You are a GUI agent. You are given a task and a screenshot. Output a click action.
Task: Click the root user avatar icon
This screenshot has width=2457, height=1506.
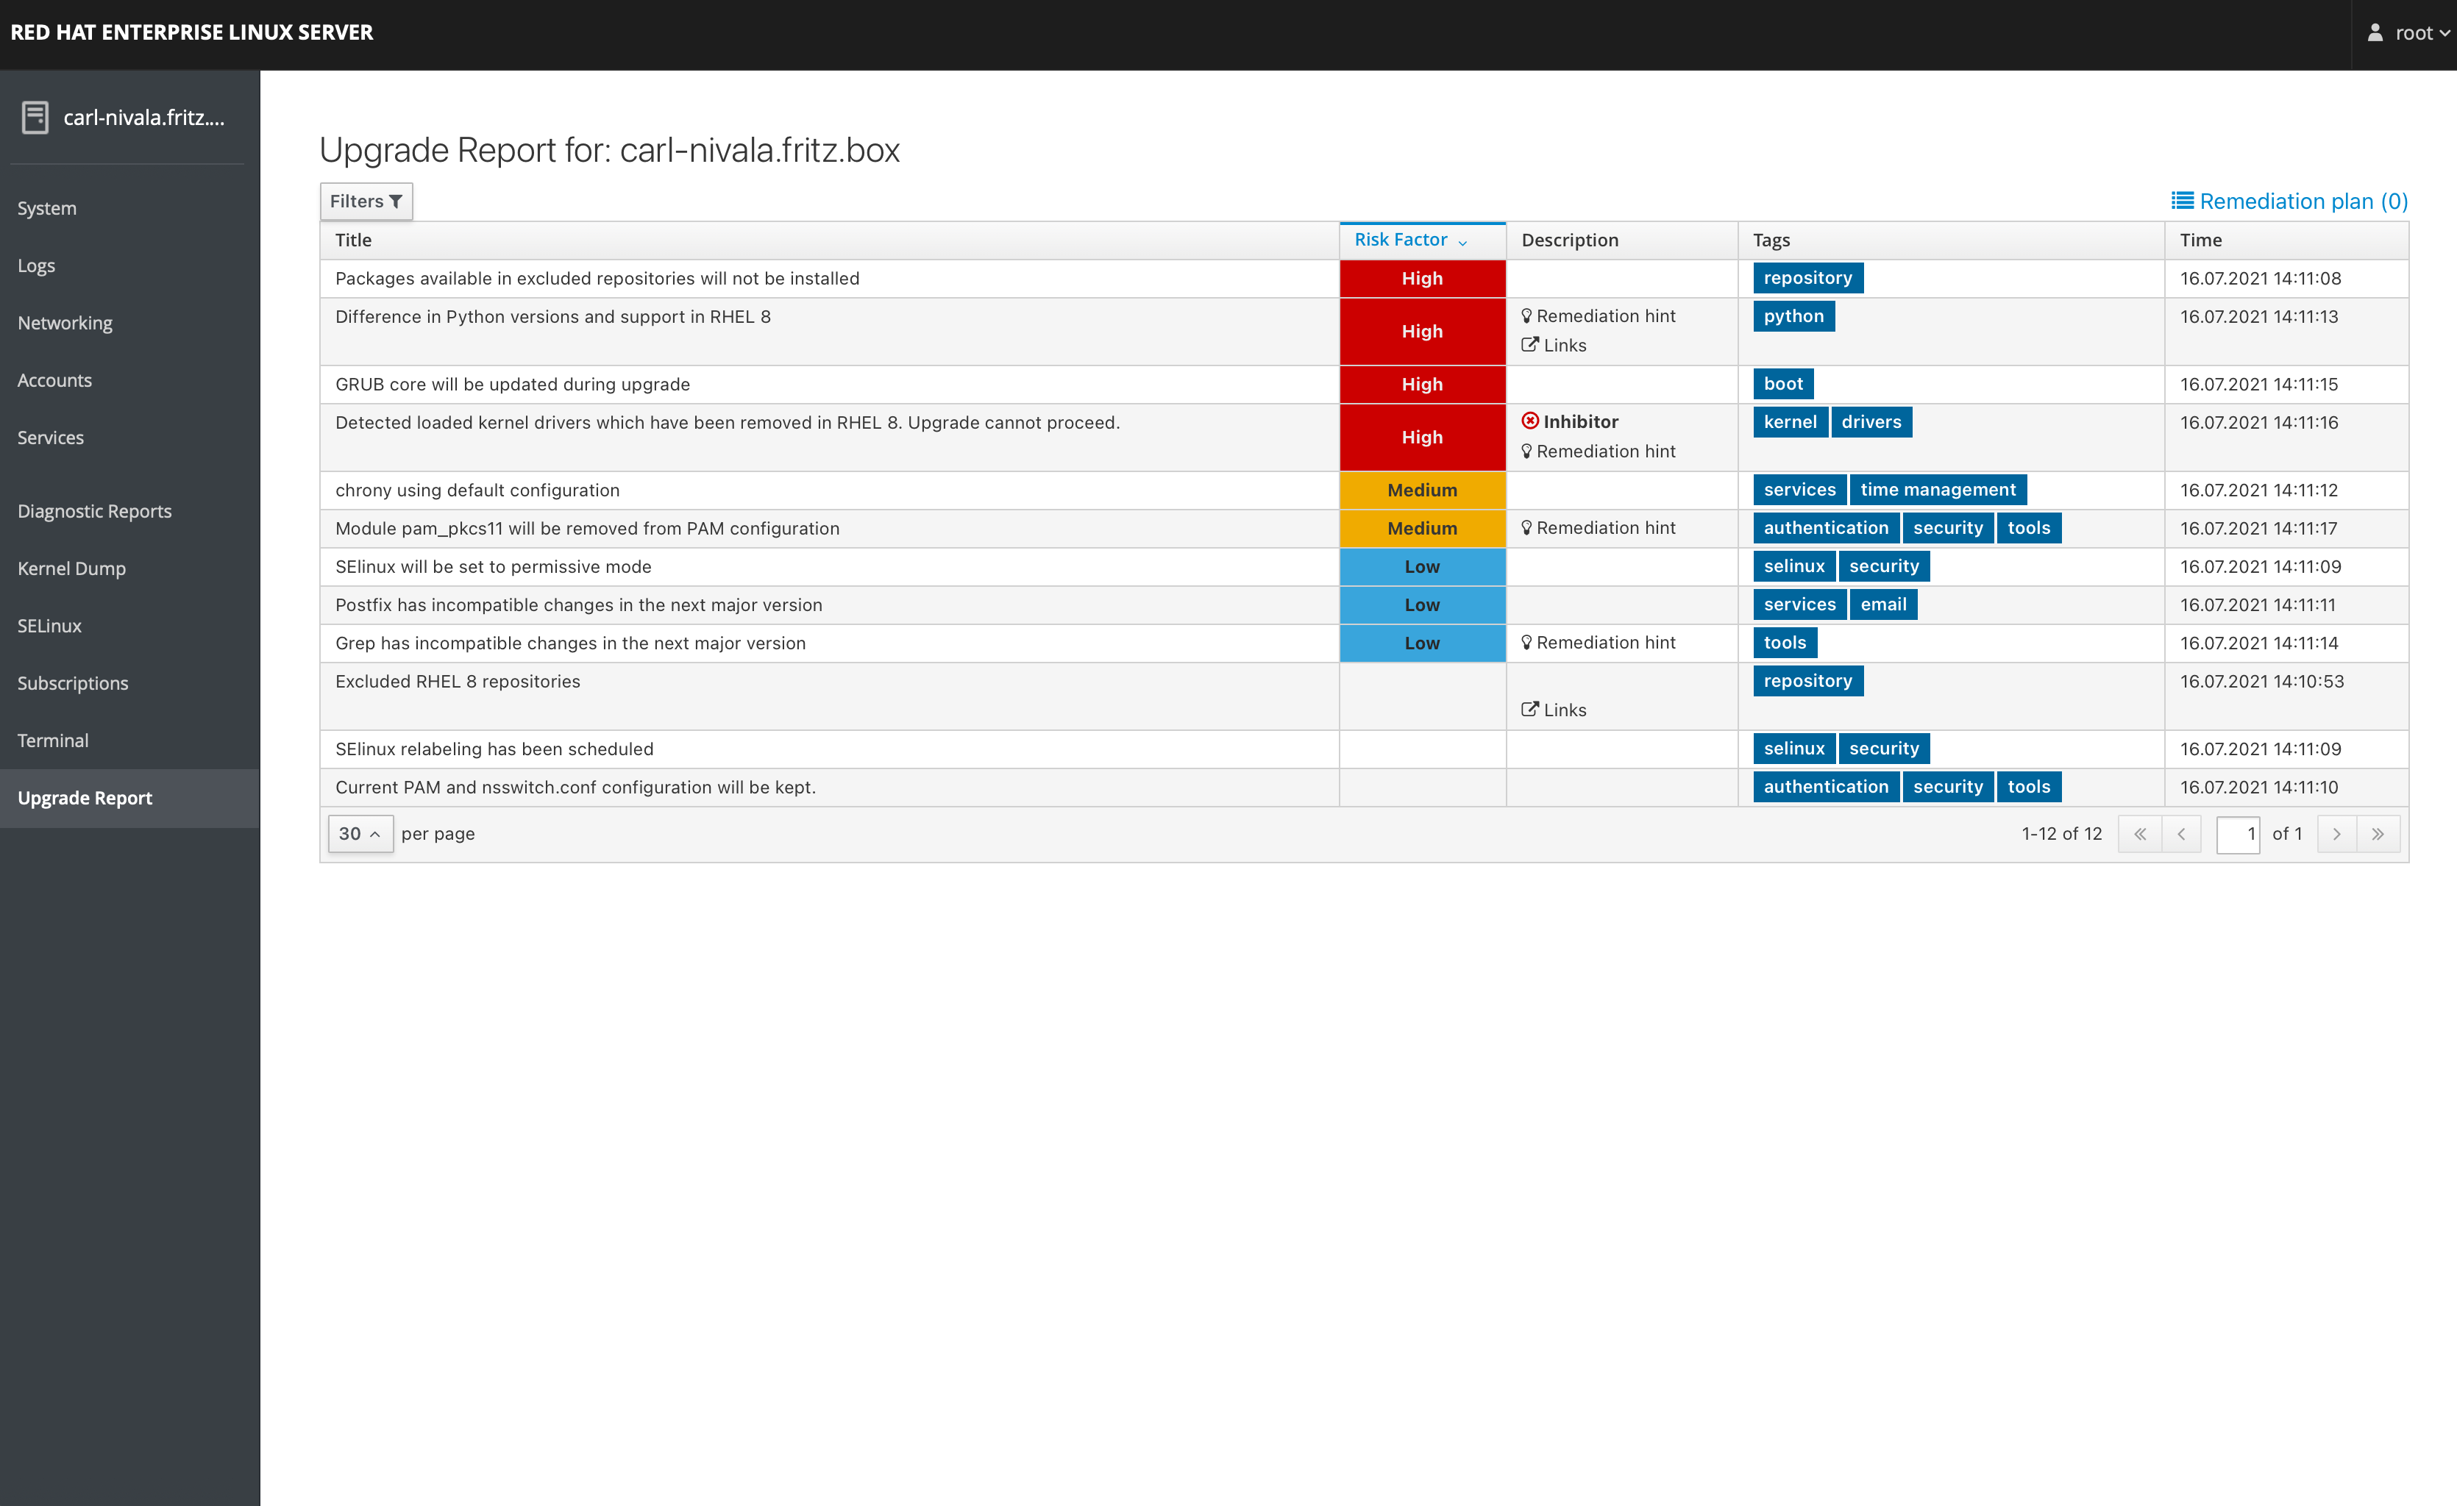tap(2375, 33)
